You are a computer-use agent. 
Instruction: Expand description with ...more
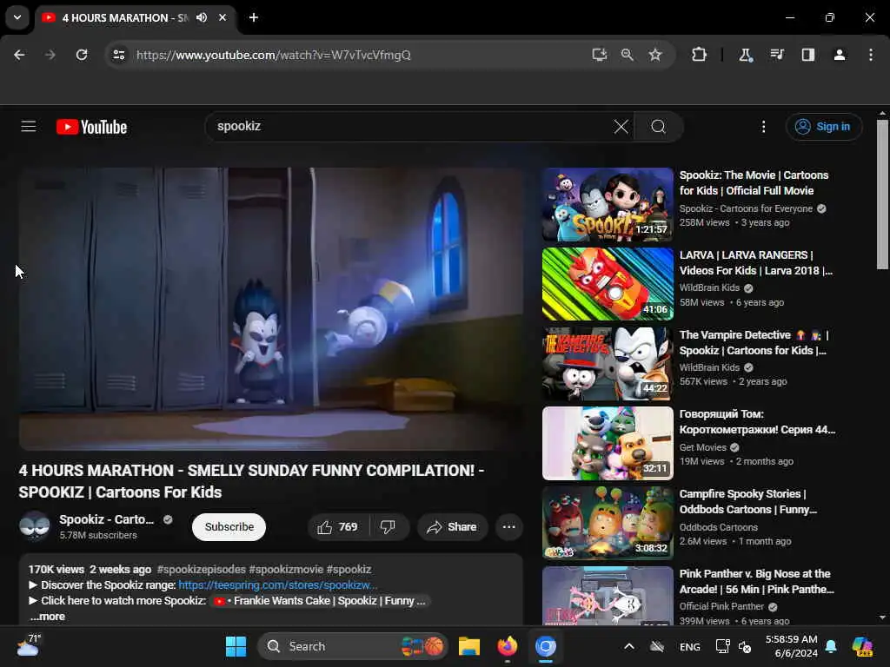[x=48, y=617]
